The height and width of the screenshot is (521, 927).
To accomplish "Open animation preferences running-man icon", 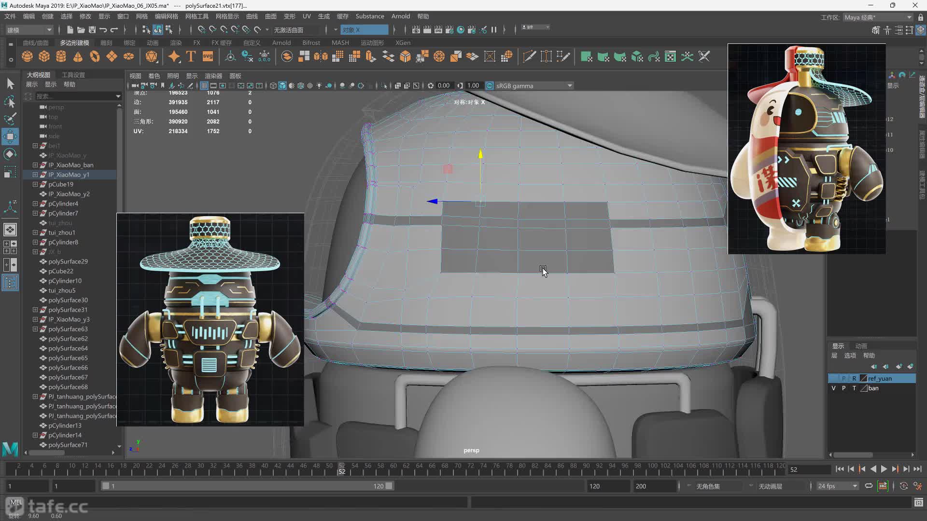I will click(918, 486).
